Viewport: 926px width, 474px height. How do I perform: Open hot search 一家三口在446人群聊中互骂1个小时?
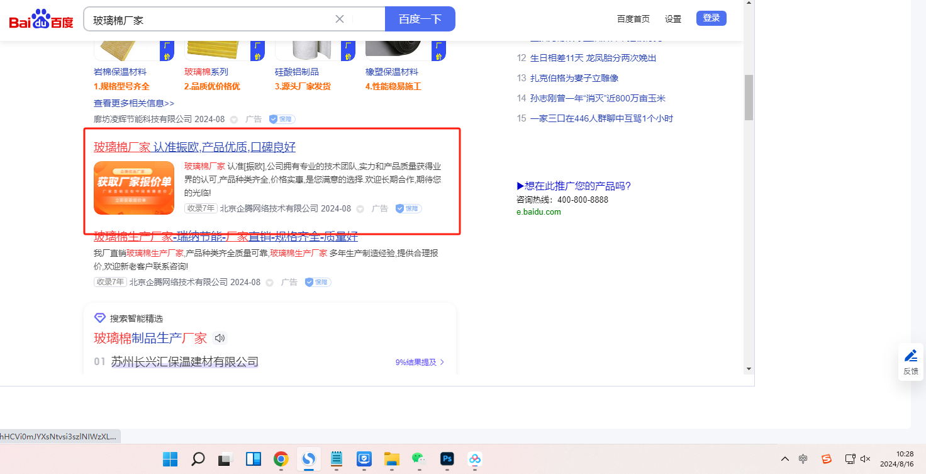coord(601,118)
